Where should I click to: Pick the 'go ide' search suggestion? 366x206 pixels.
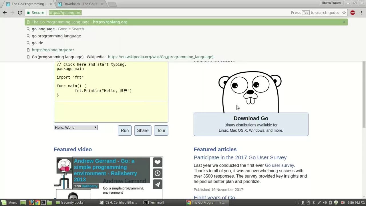[x=186, y=43]
